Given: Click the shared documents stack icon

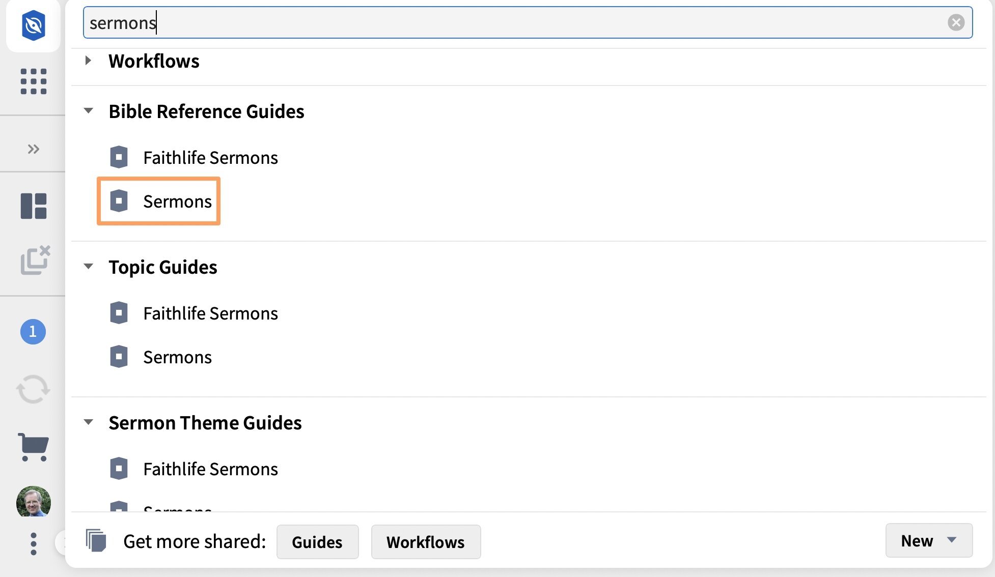Looking at the screenshot, I should point(96,540).
